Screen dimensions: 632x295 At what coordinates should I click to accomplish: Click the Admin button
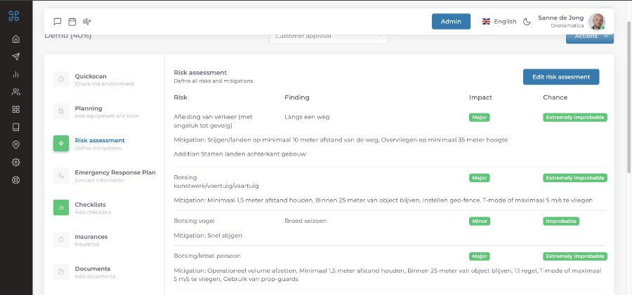coord(451,22)
